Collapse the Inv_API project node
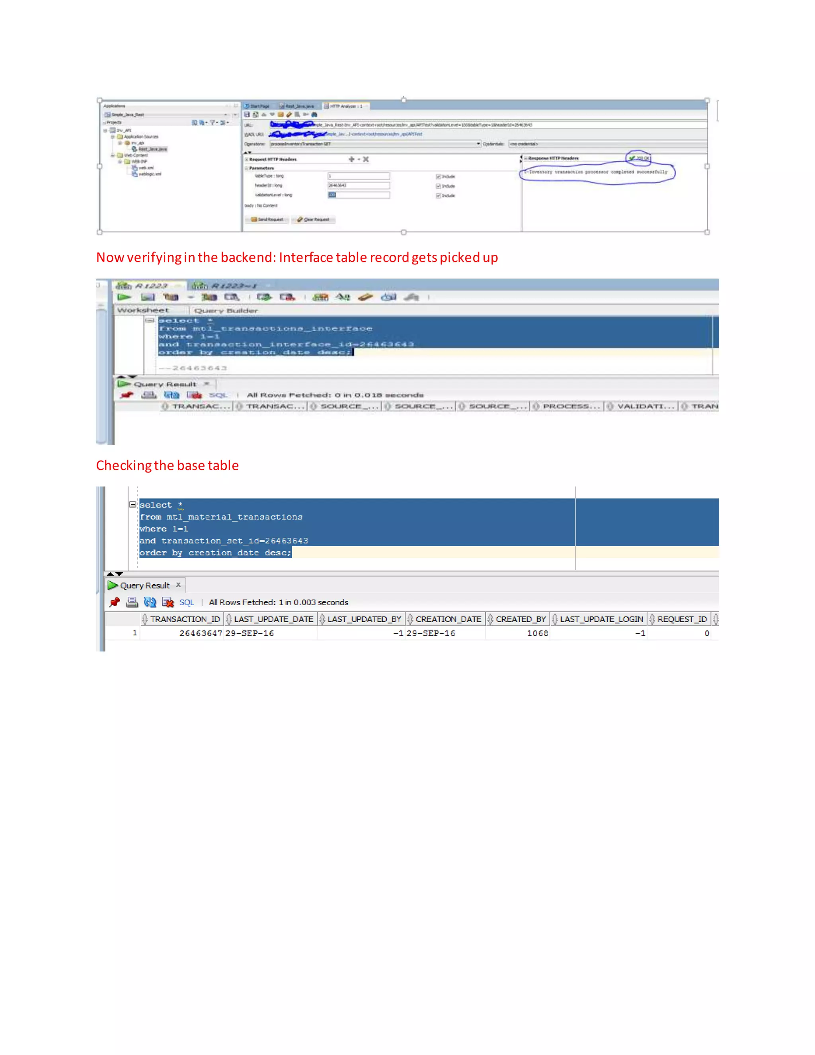The width and height of the screenshot is (815, 1055). (x=105, y=131)
